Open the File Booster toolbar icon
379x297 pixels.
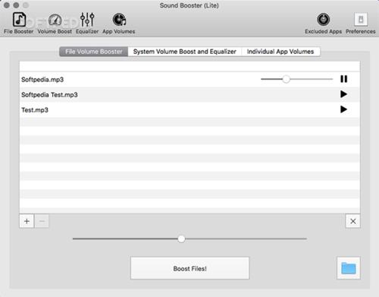point(19,20)
